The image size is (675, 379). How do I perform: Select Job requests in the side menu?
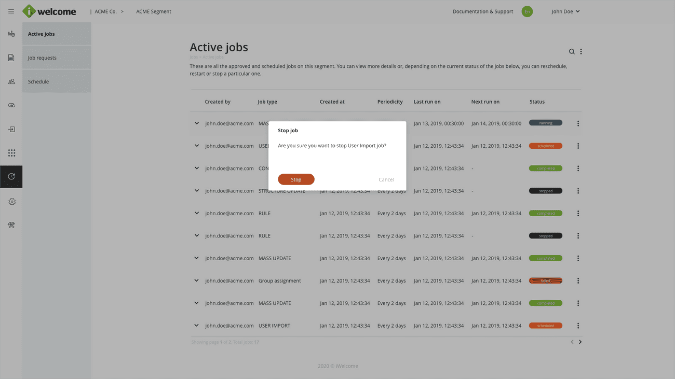coord(42,58)
